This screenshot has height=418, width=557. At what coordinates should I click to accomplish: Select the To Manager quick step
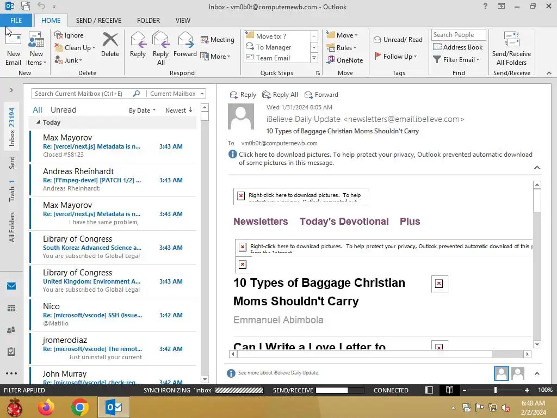[x=274, y=47]
